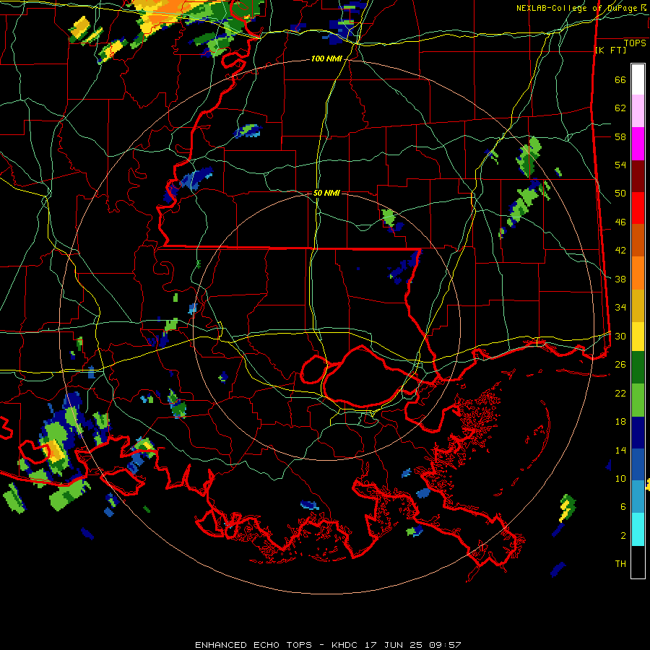This screenshot has width=650, height=650.
Task: Click the "50" legend value
Action: coord(620,194)
